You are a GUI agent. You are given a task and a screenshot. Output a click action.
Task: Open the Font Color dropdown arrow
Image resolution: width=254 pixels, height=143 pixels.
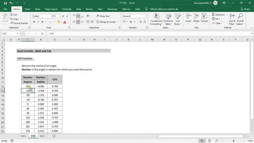68,22
